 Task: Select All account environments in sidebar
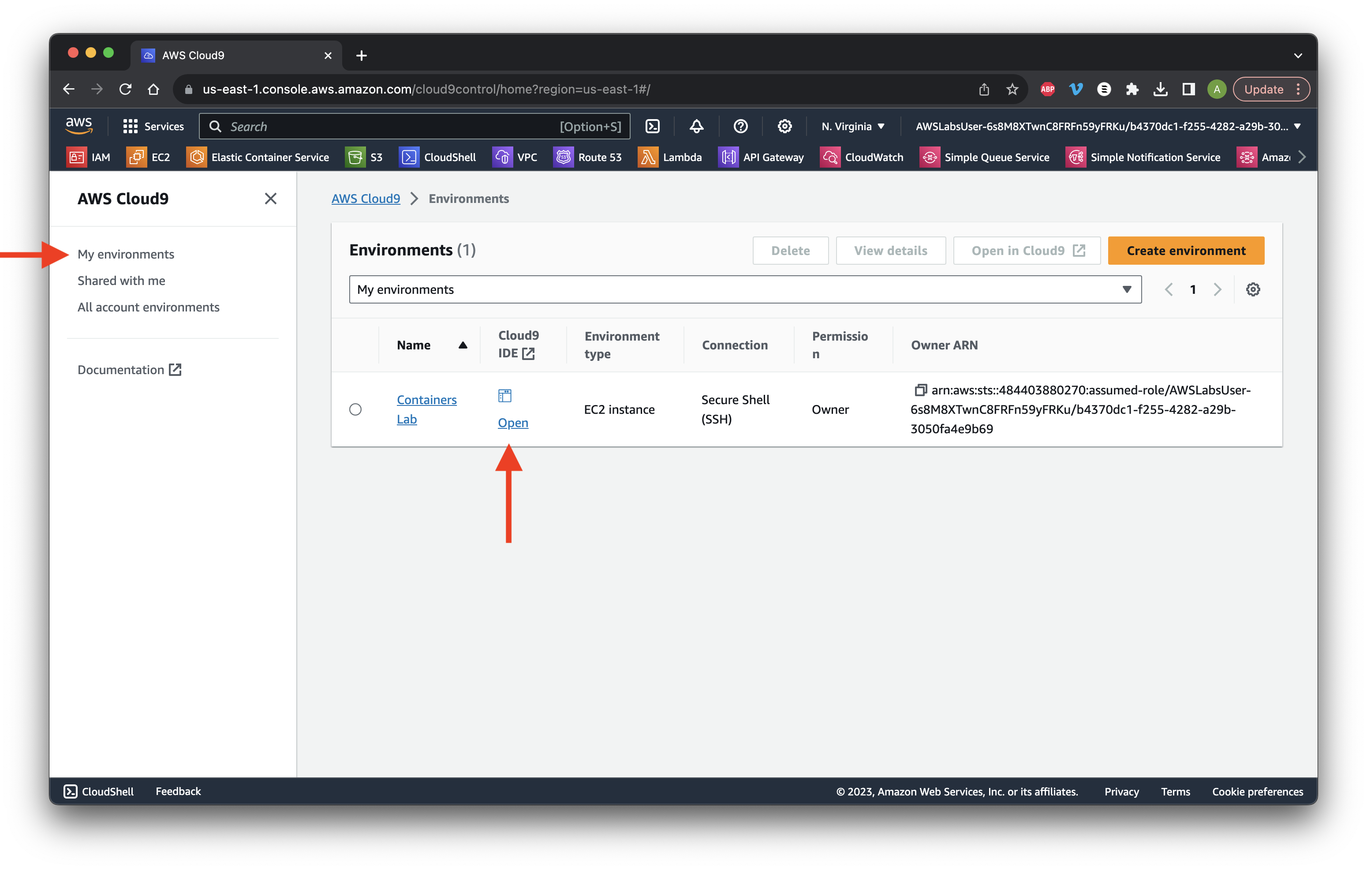coord(148,307)
